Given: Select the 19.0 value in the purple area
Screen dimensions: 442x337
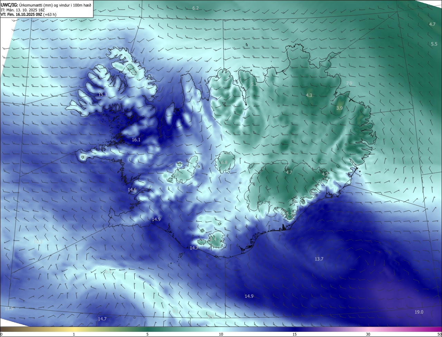Looking at the screenshot, I should pos(419,312).
